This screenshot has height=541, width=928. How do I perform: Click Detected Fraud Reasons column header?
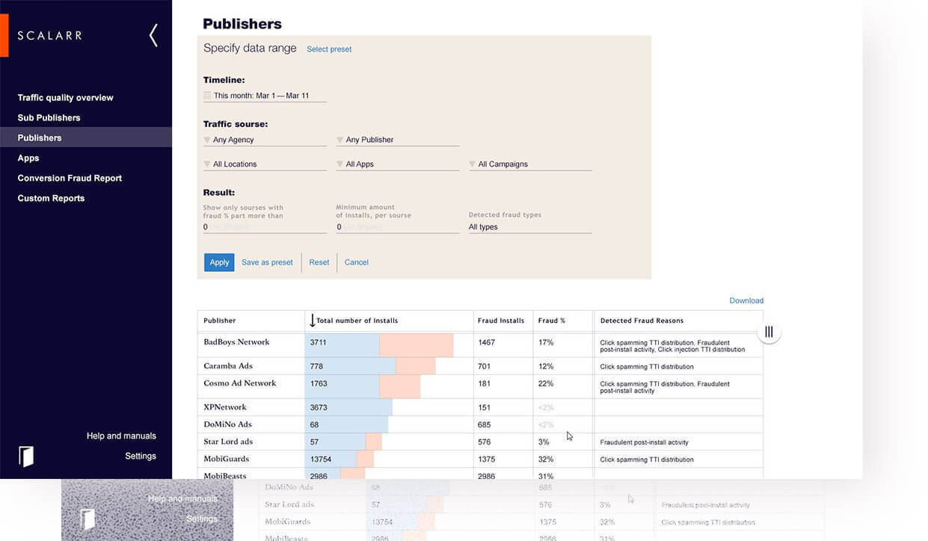(x=642, y=321)
